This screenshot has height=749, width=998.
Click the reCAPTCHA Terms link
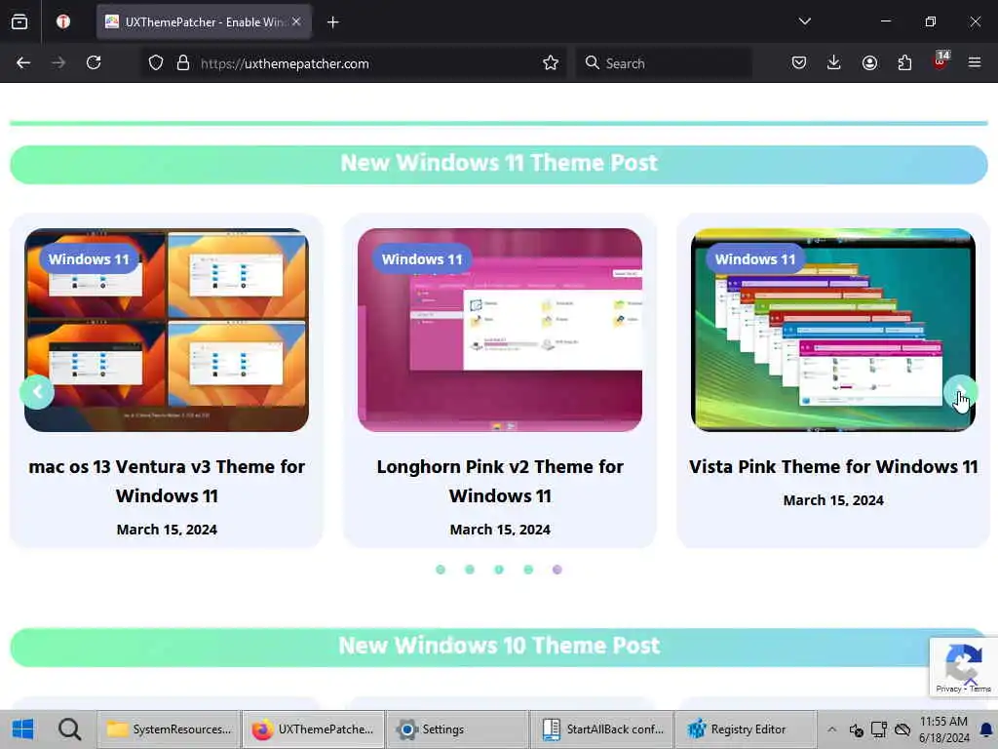pos(980,689)
